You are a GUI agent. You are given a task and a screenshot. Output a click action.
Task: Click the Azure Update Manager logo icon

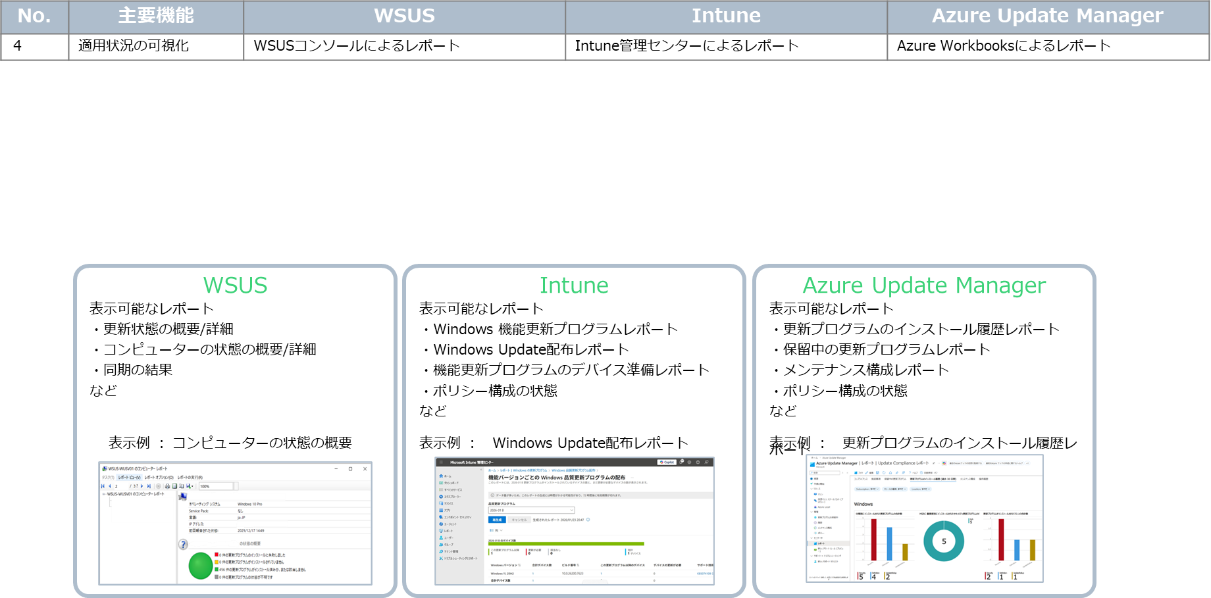pos(812,464)
